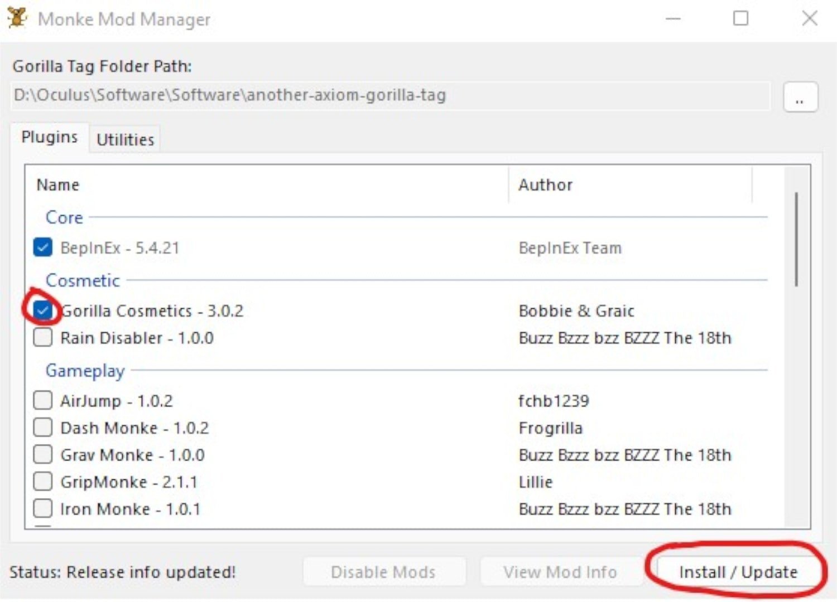
Task: Switch to the Utilities tab
Action: tap(124, 139)
